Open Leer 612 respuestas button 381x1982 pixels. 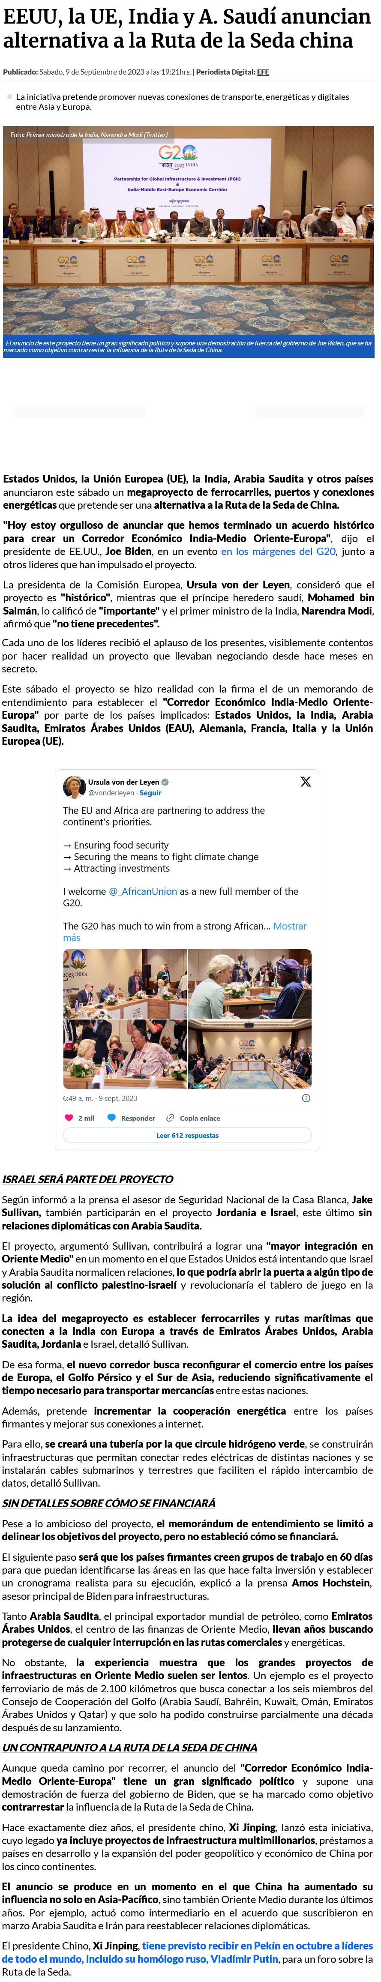pos(187,1135)
